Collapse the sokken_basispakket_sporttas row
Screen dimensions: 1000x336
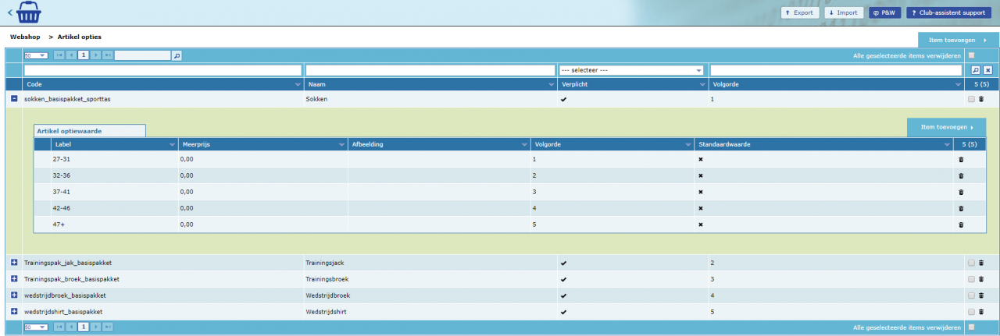pos(14,100)
